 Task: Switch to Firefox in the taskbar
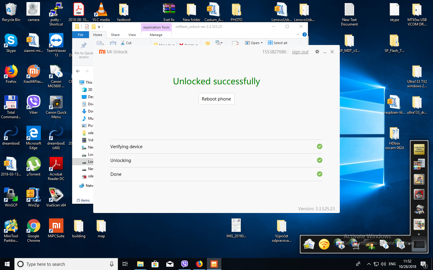point(199,264)
